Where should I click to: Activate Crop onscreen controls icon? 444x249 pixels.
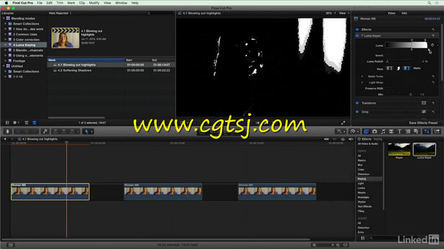pos(423,112)
